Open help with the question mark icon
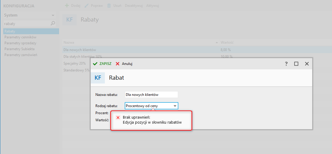The width and height of the screenshot is (332, 154). click(286, 64)
